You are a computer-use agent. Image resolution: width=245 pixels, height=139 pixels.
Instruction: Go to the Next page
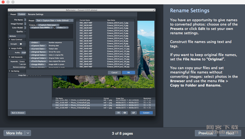[230, 133]
